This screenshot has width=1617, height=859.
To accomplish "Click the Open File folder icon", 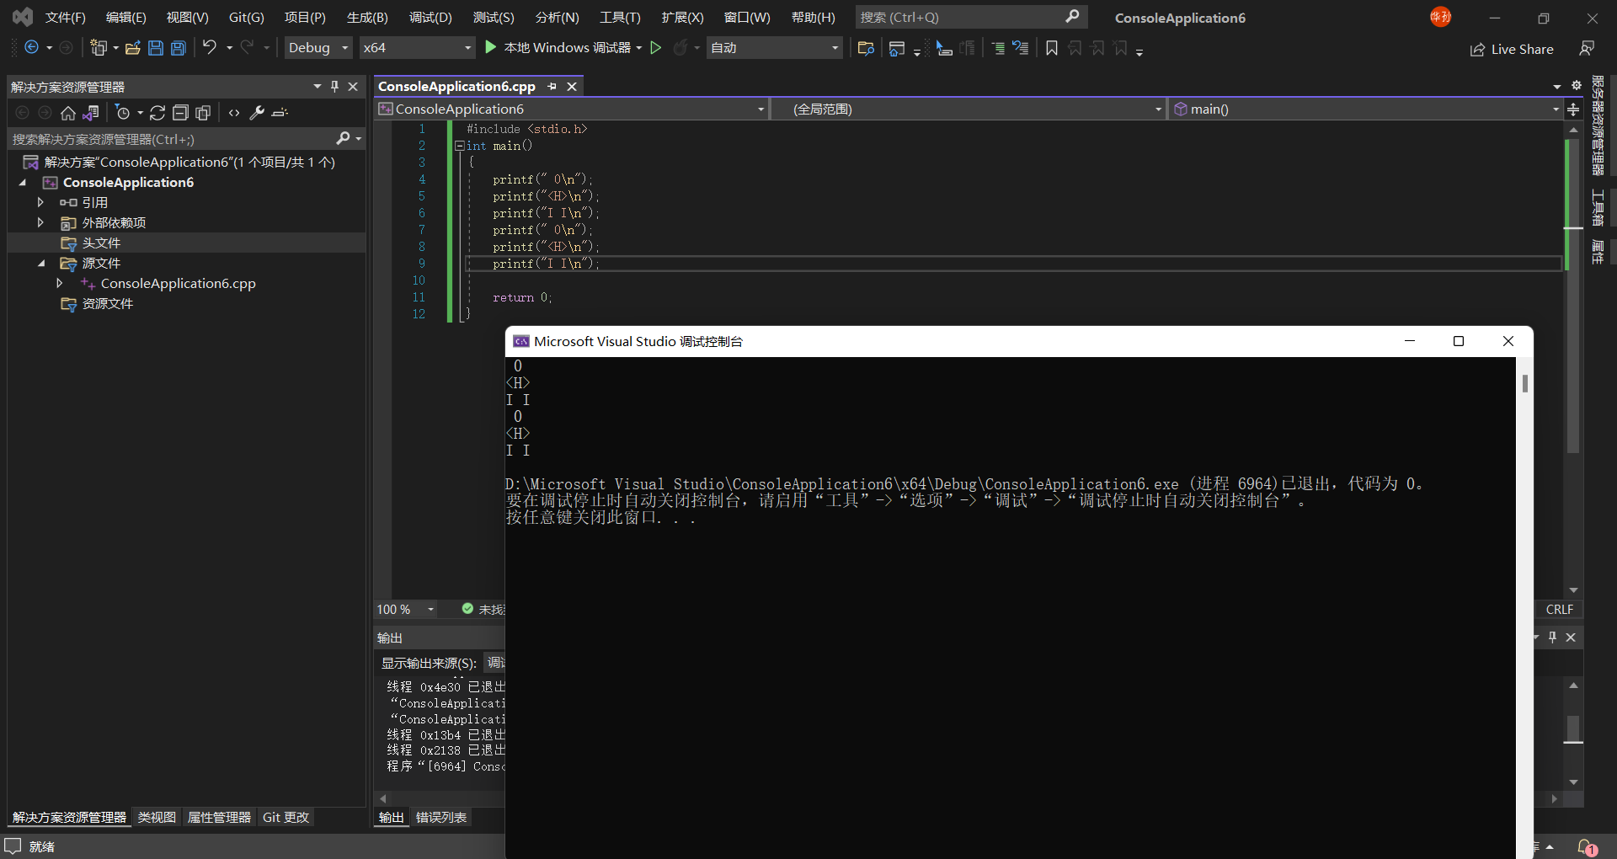I will tap(132, 48).
